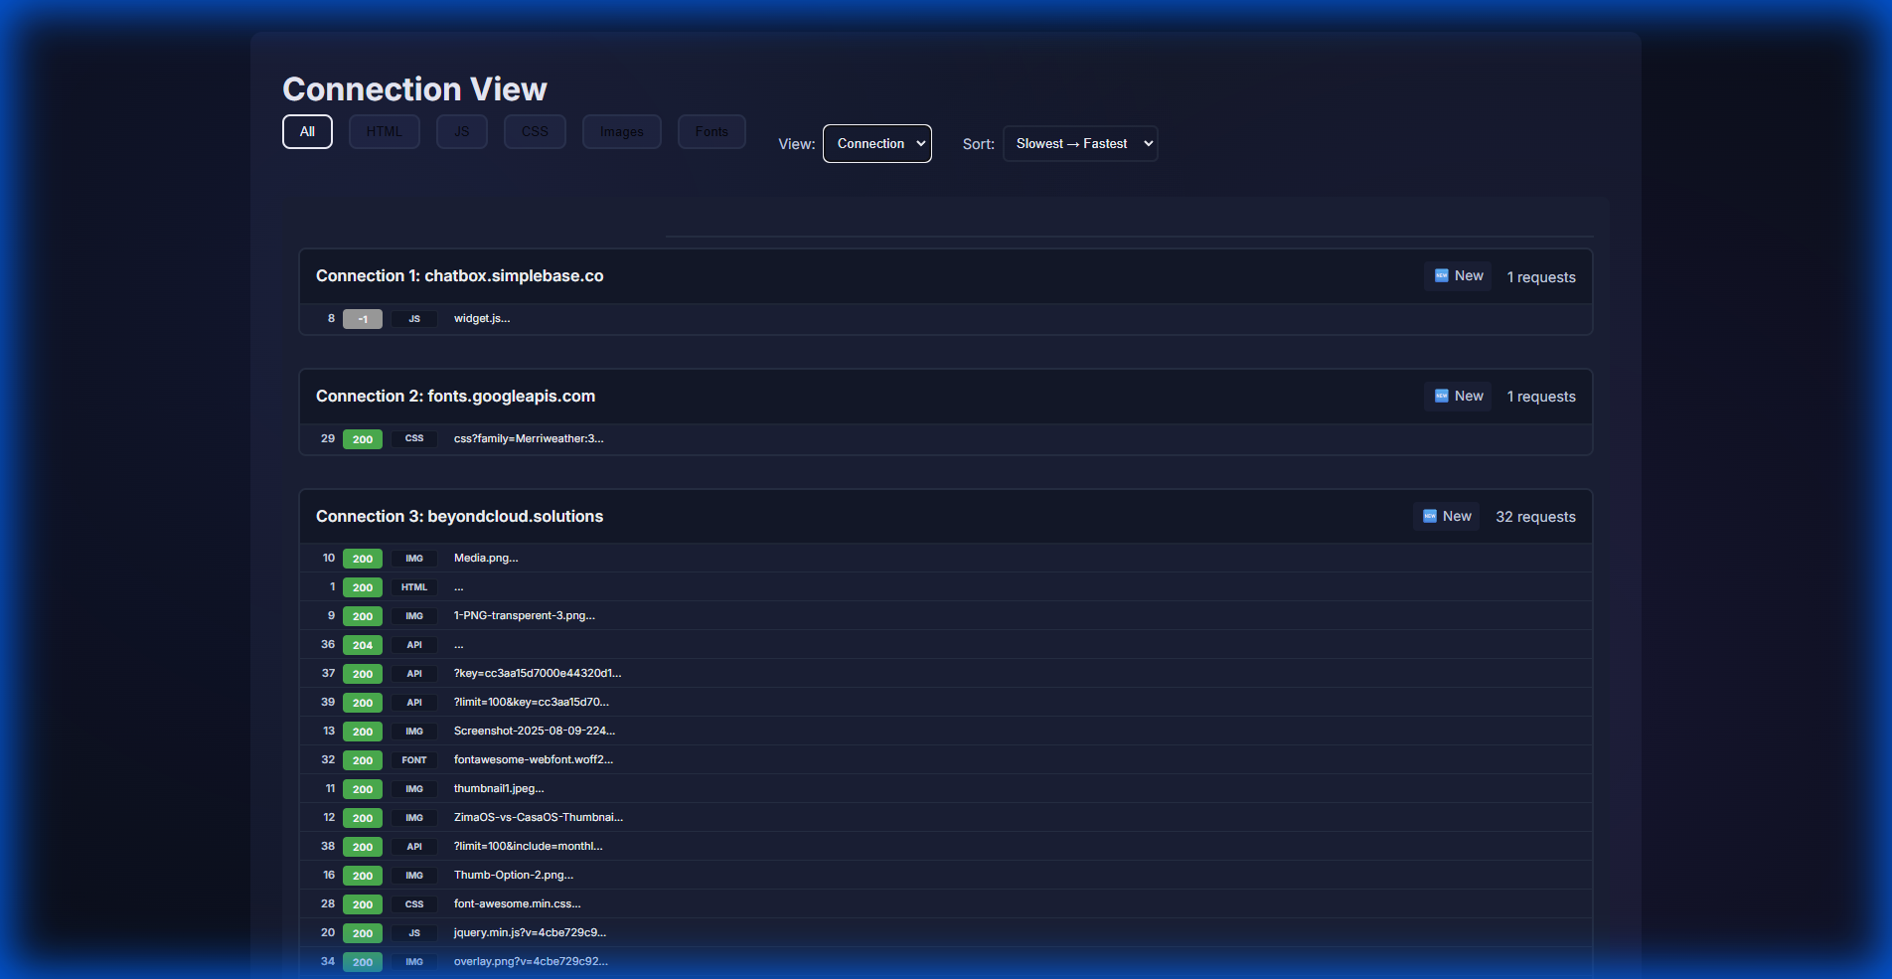Screen dimensions: 1892x979
Task: Toggle the Fonts filter
Action: [710, 130]
